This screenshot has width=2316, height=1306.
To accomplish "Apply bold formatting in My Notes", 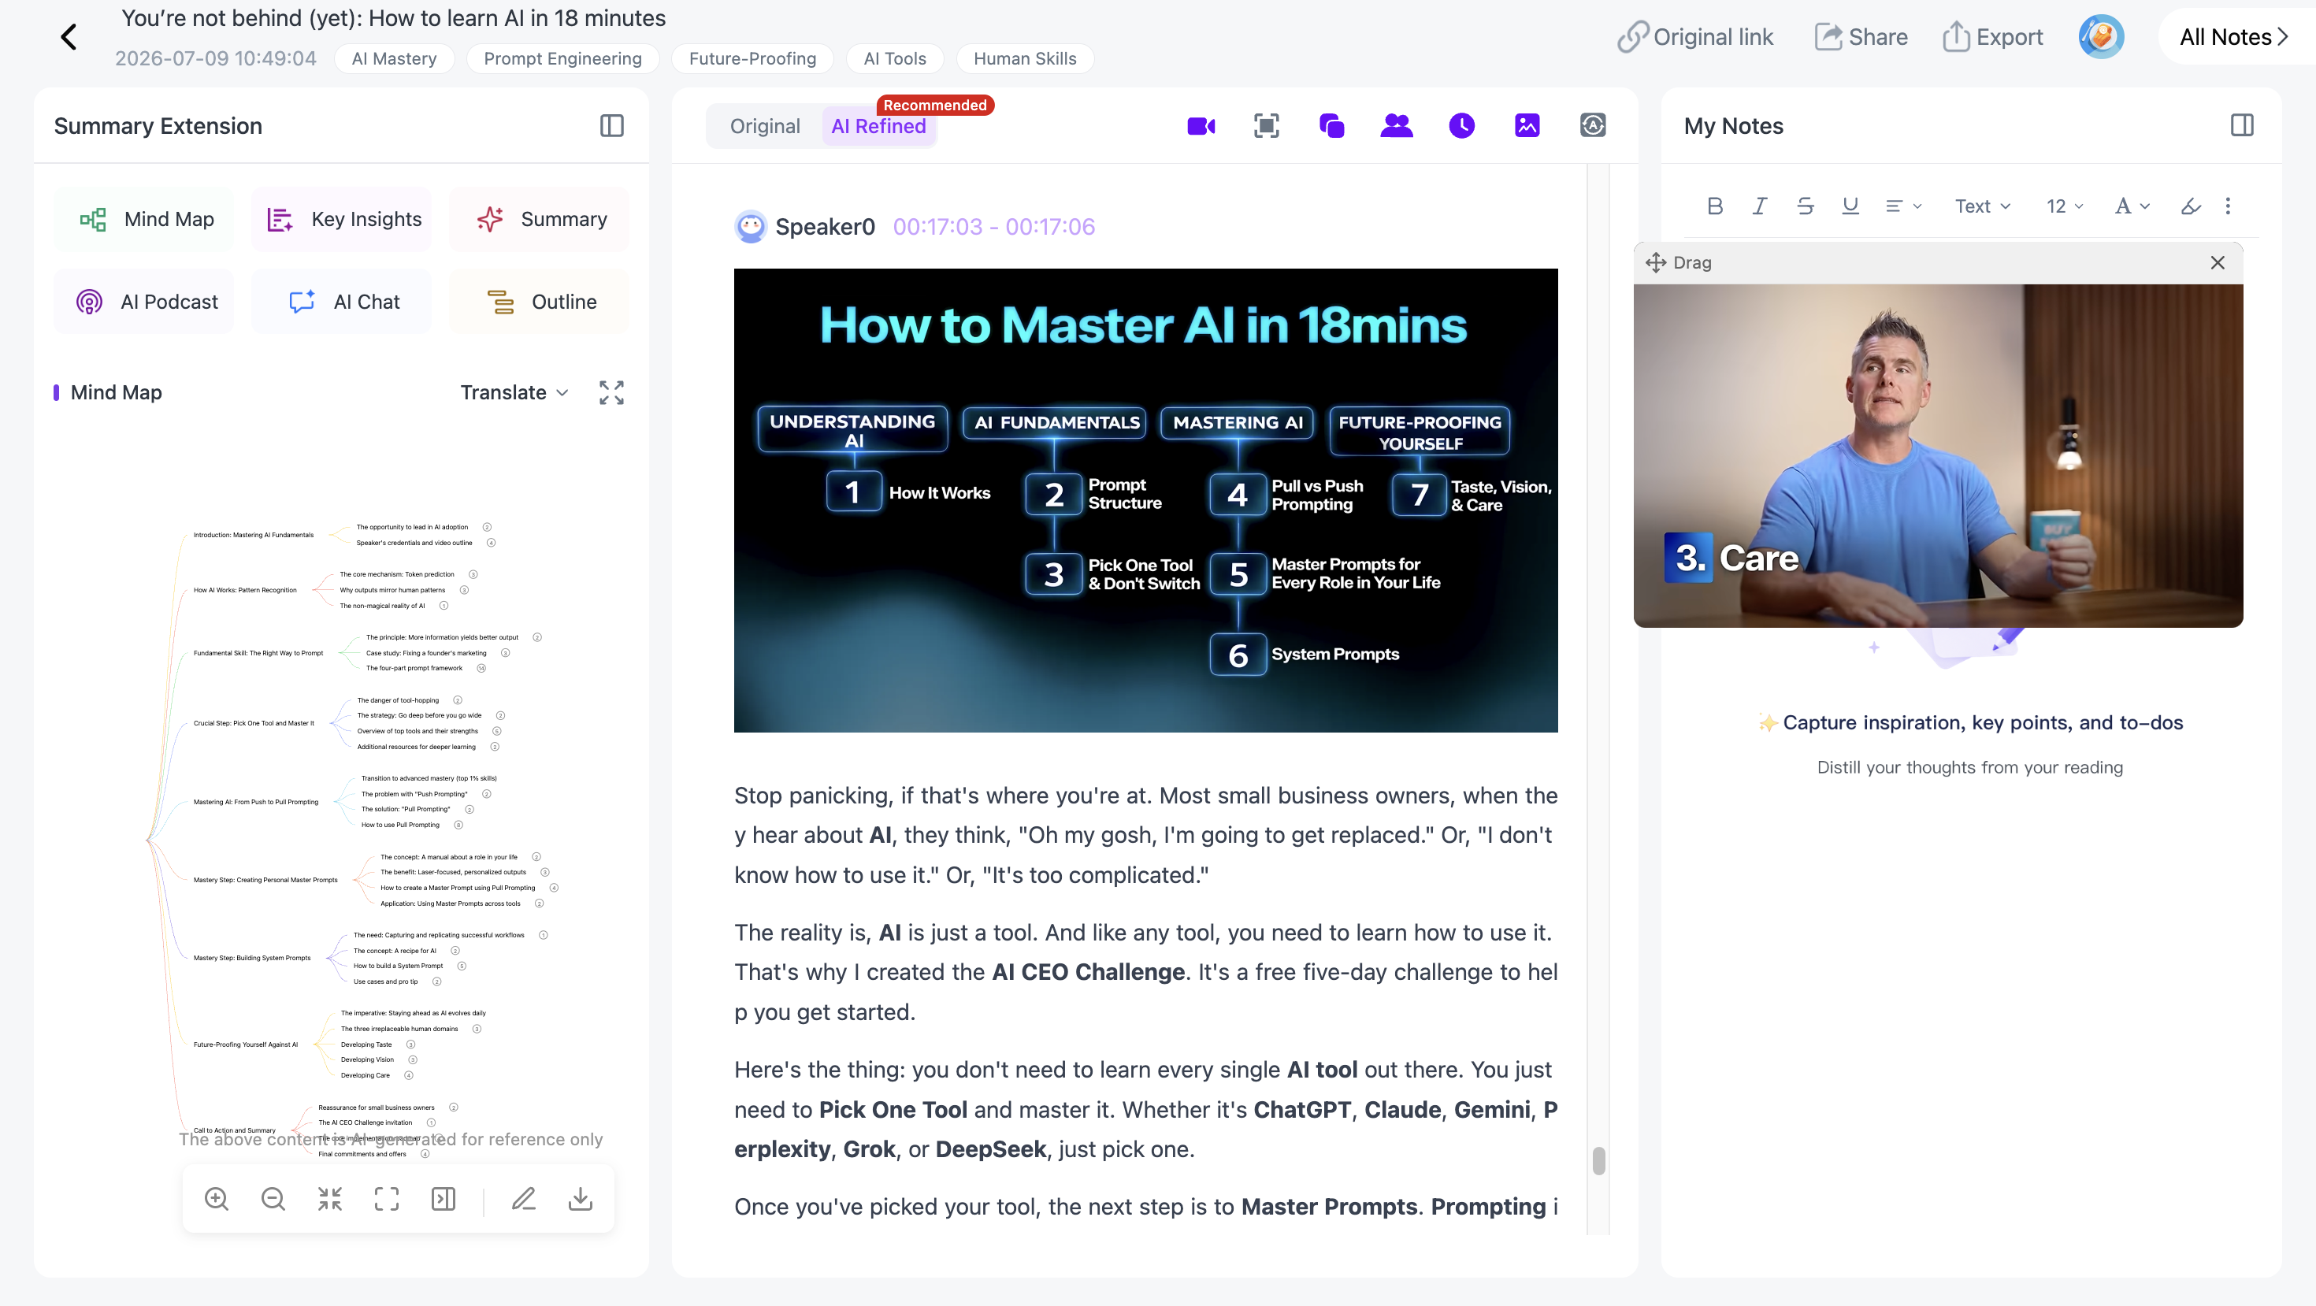I will click(1714, 206).
